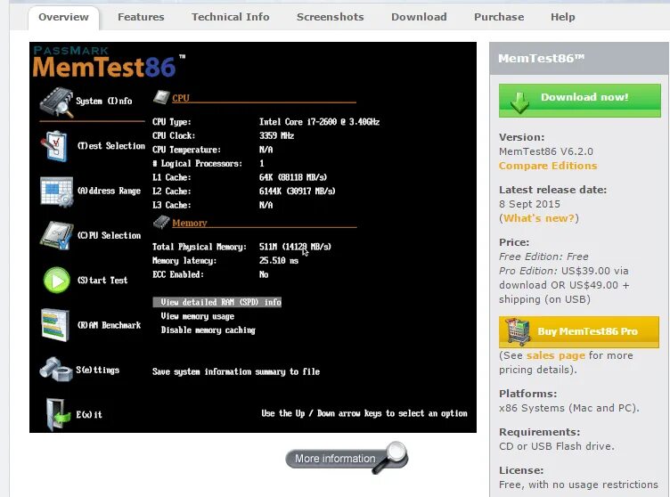Open the System Info chip icon
Image resolution: width=670 pixels, height=497 pixels.
[56, 102]
